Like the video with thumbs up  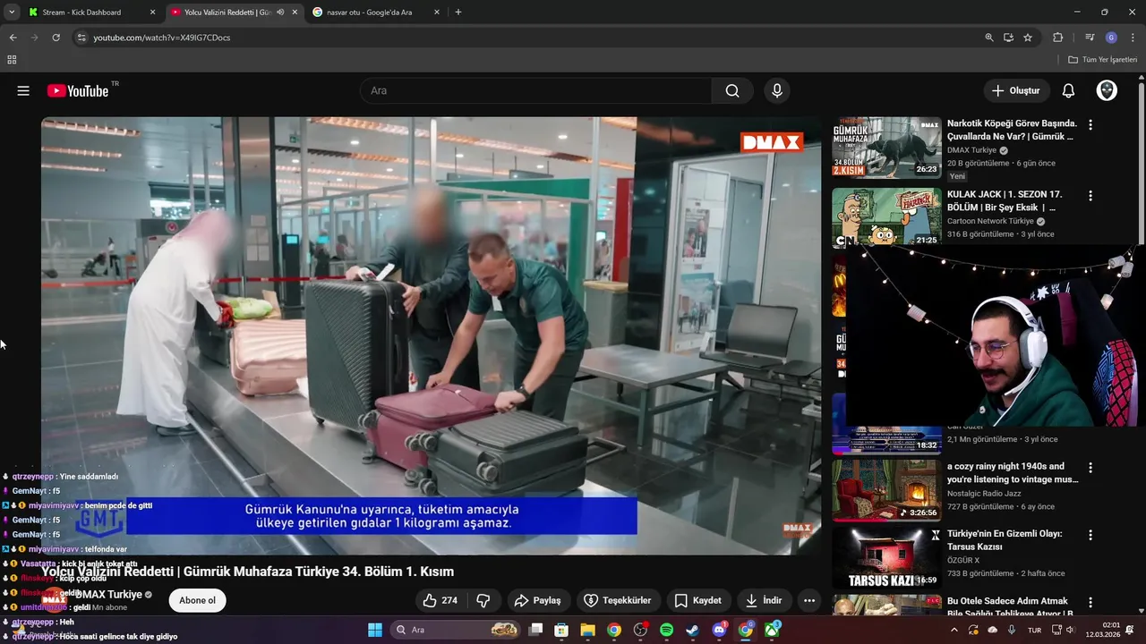click(440, 600)
